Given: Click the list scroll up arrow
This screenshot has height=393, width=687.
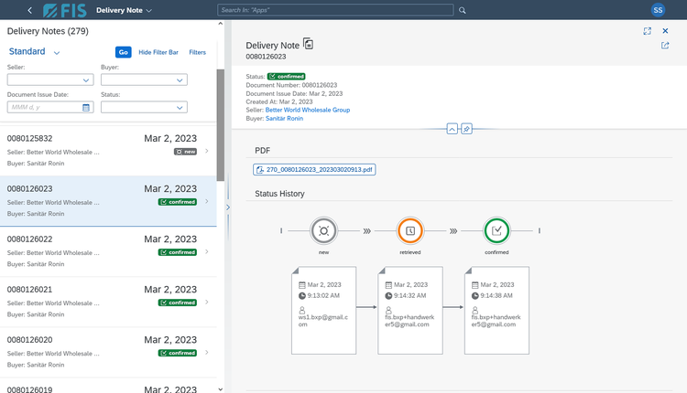Looking at the screenshot, I should 221,24.
